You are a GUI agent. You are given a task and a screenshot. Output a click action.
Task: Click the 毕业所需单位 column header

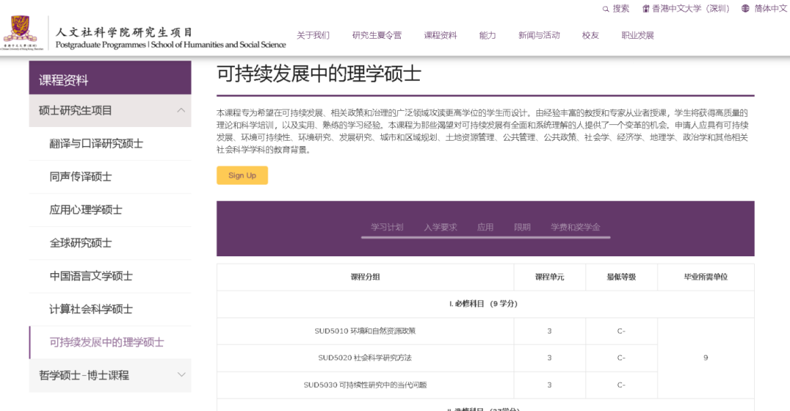pos(706,277)
